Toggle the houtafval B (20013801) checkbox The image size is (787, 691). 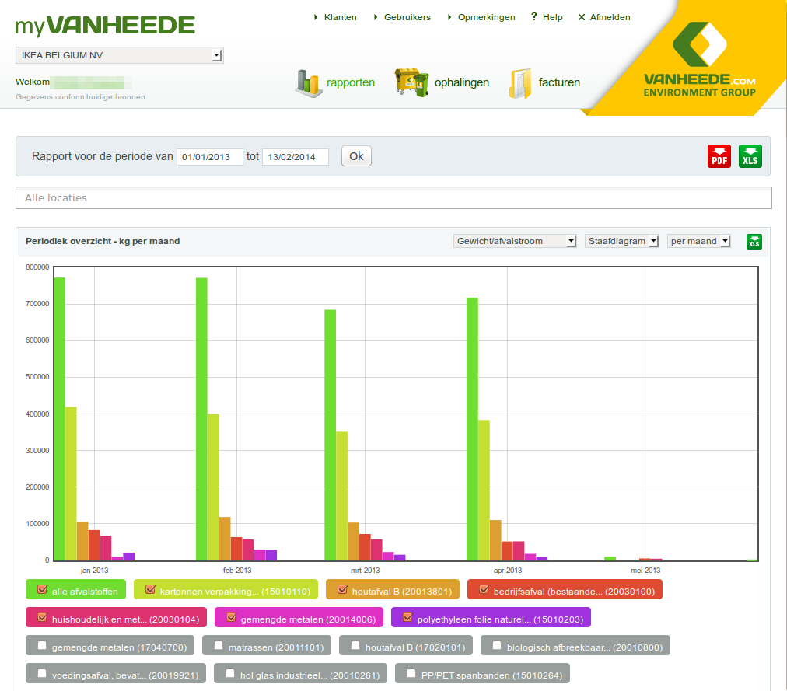tap(342, 590)
